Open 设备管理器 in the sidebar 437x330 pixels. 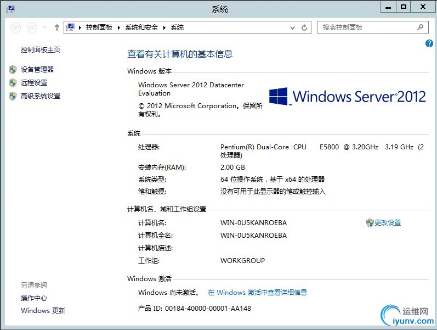37,70
